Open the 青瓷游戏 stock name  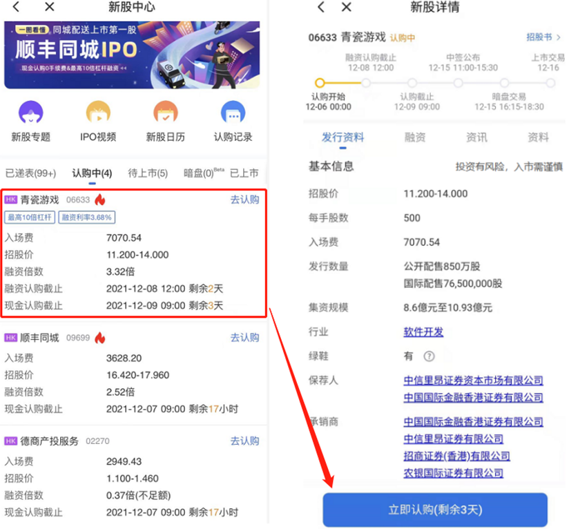point(39,200)
